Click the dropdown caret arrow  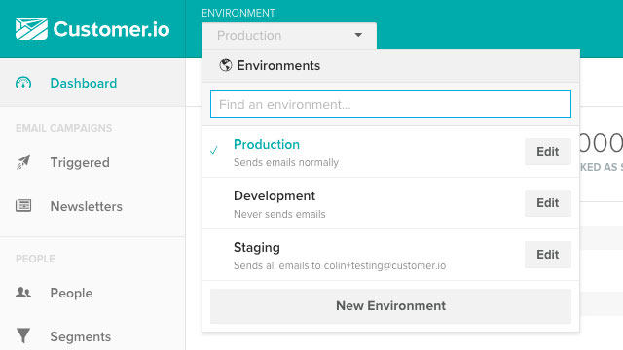coord(358,35)
